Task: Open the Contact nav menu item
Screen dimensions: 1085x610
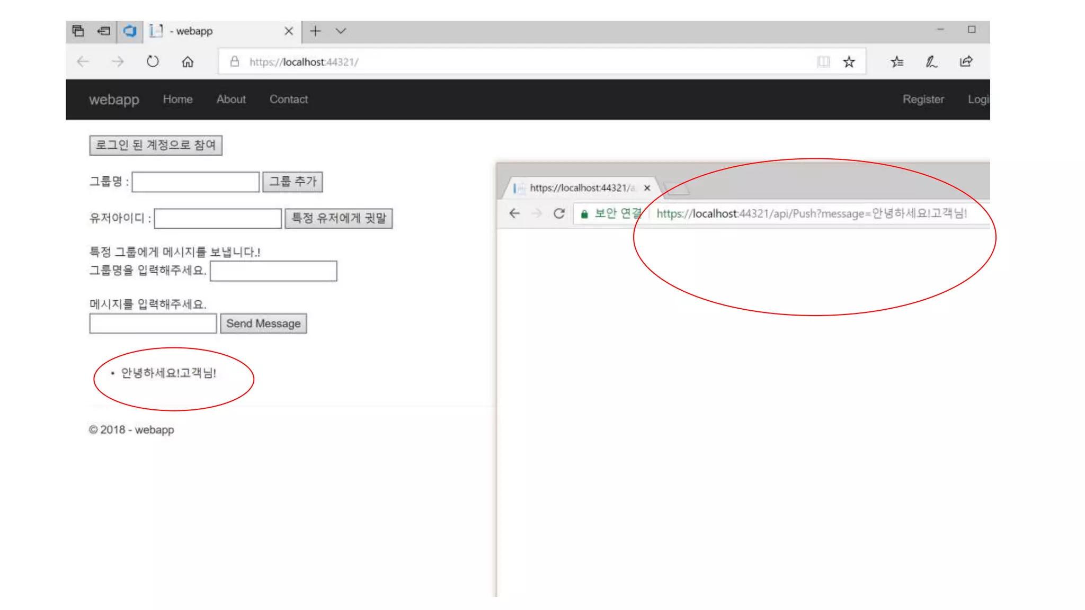Action: 288,100
